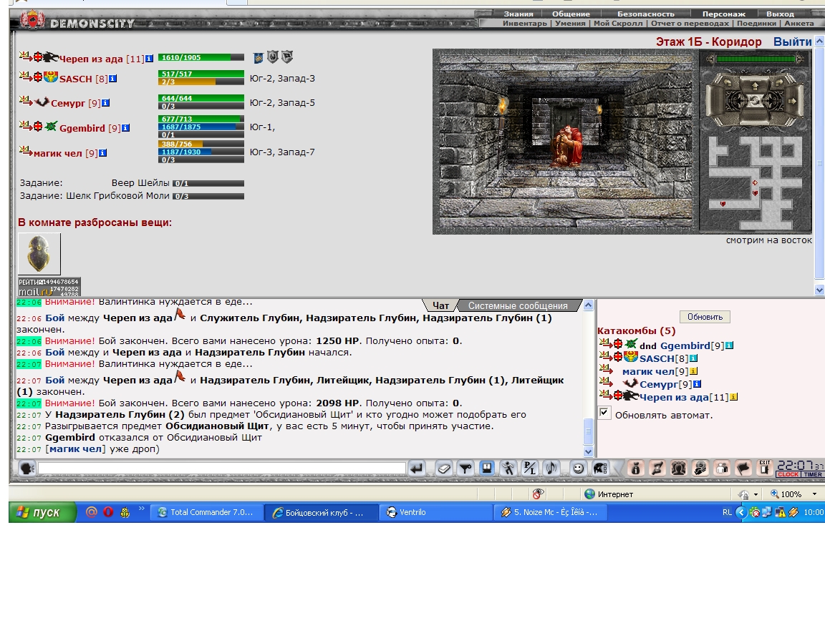Click the dungeon minimap
The image size is (825, 618).
pyautogui.click(x=755, y=183)
